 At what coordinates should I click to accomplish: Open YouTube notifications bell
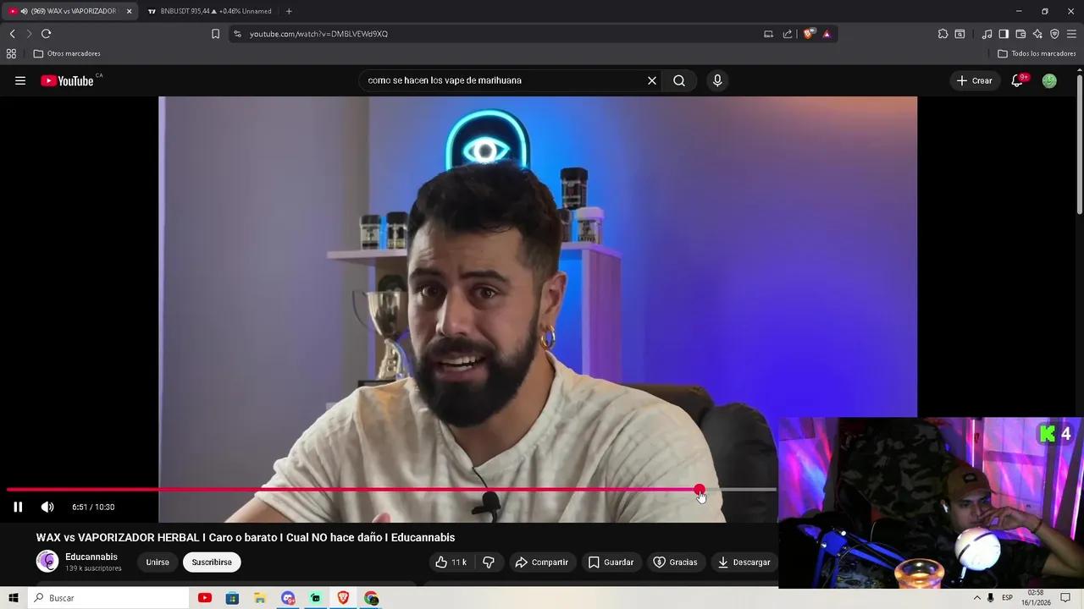click(x=1016, y=80)
